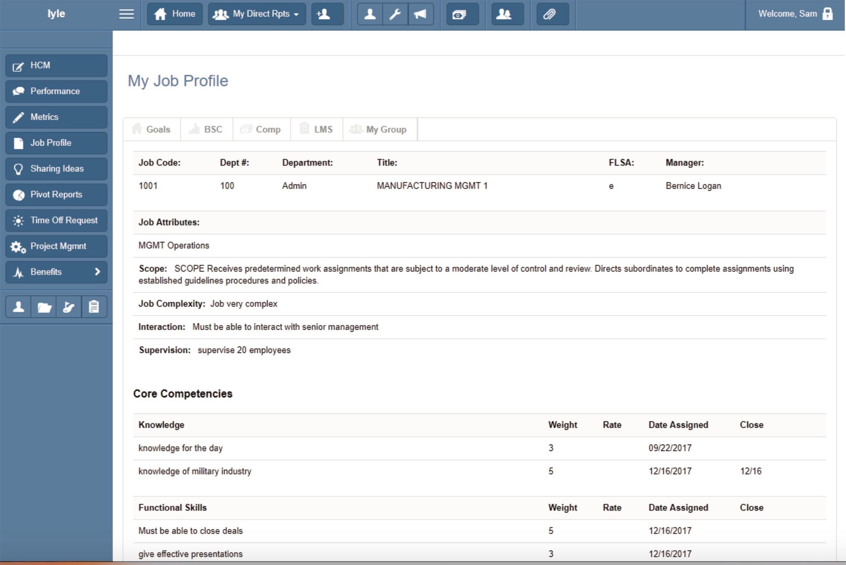Click the hamburger menu icon

[126, 14]
